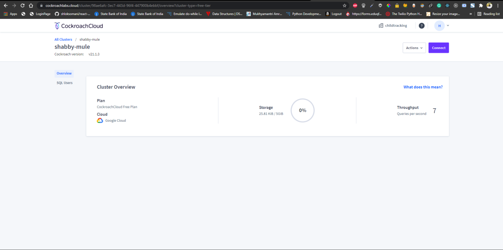Open the Extensions puzzle piece menu
Image resolution: width=503 pixels, height=250 pixels.
481,6
